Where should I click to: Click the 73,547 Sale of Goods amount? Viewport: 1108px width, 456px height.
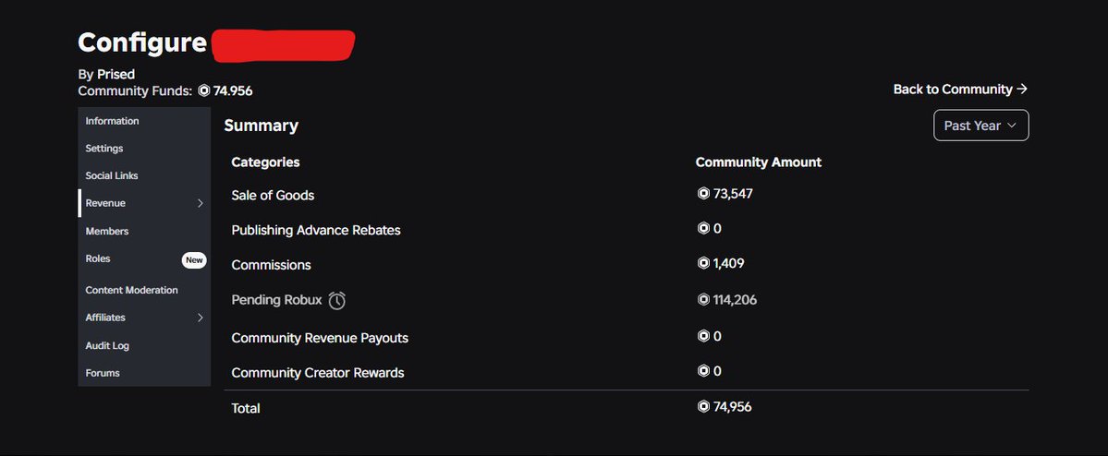734,193
